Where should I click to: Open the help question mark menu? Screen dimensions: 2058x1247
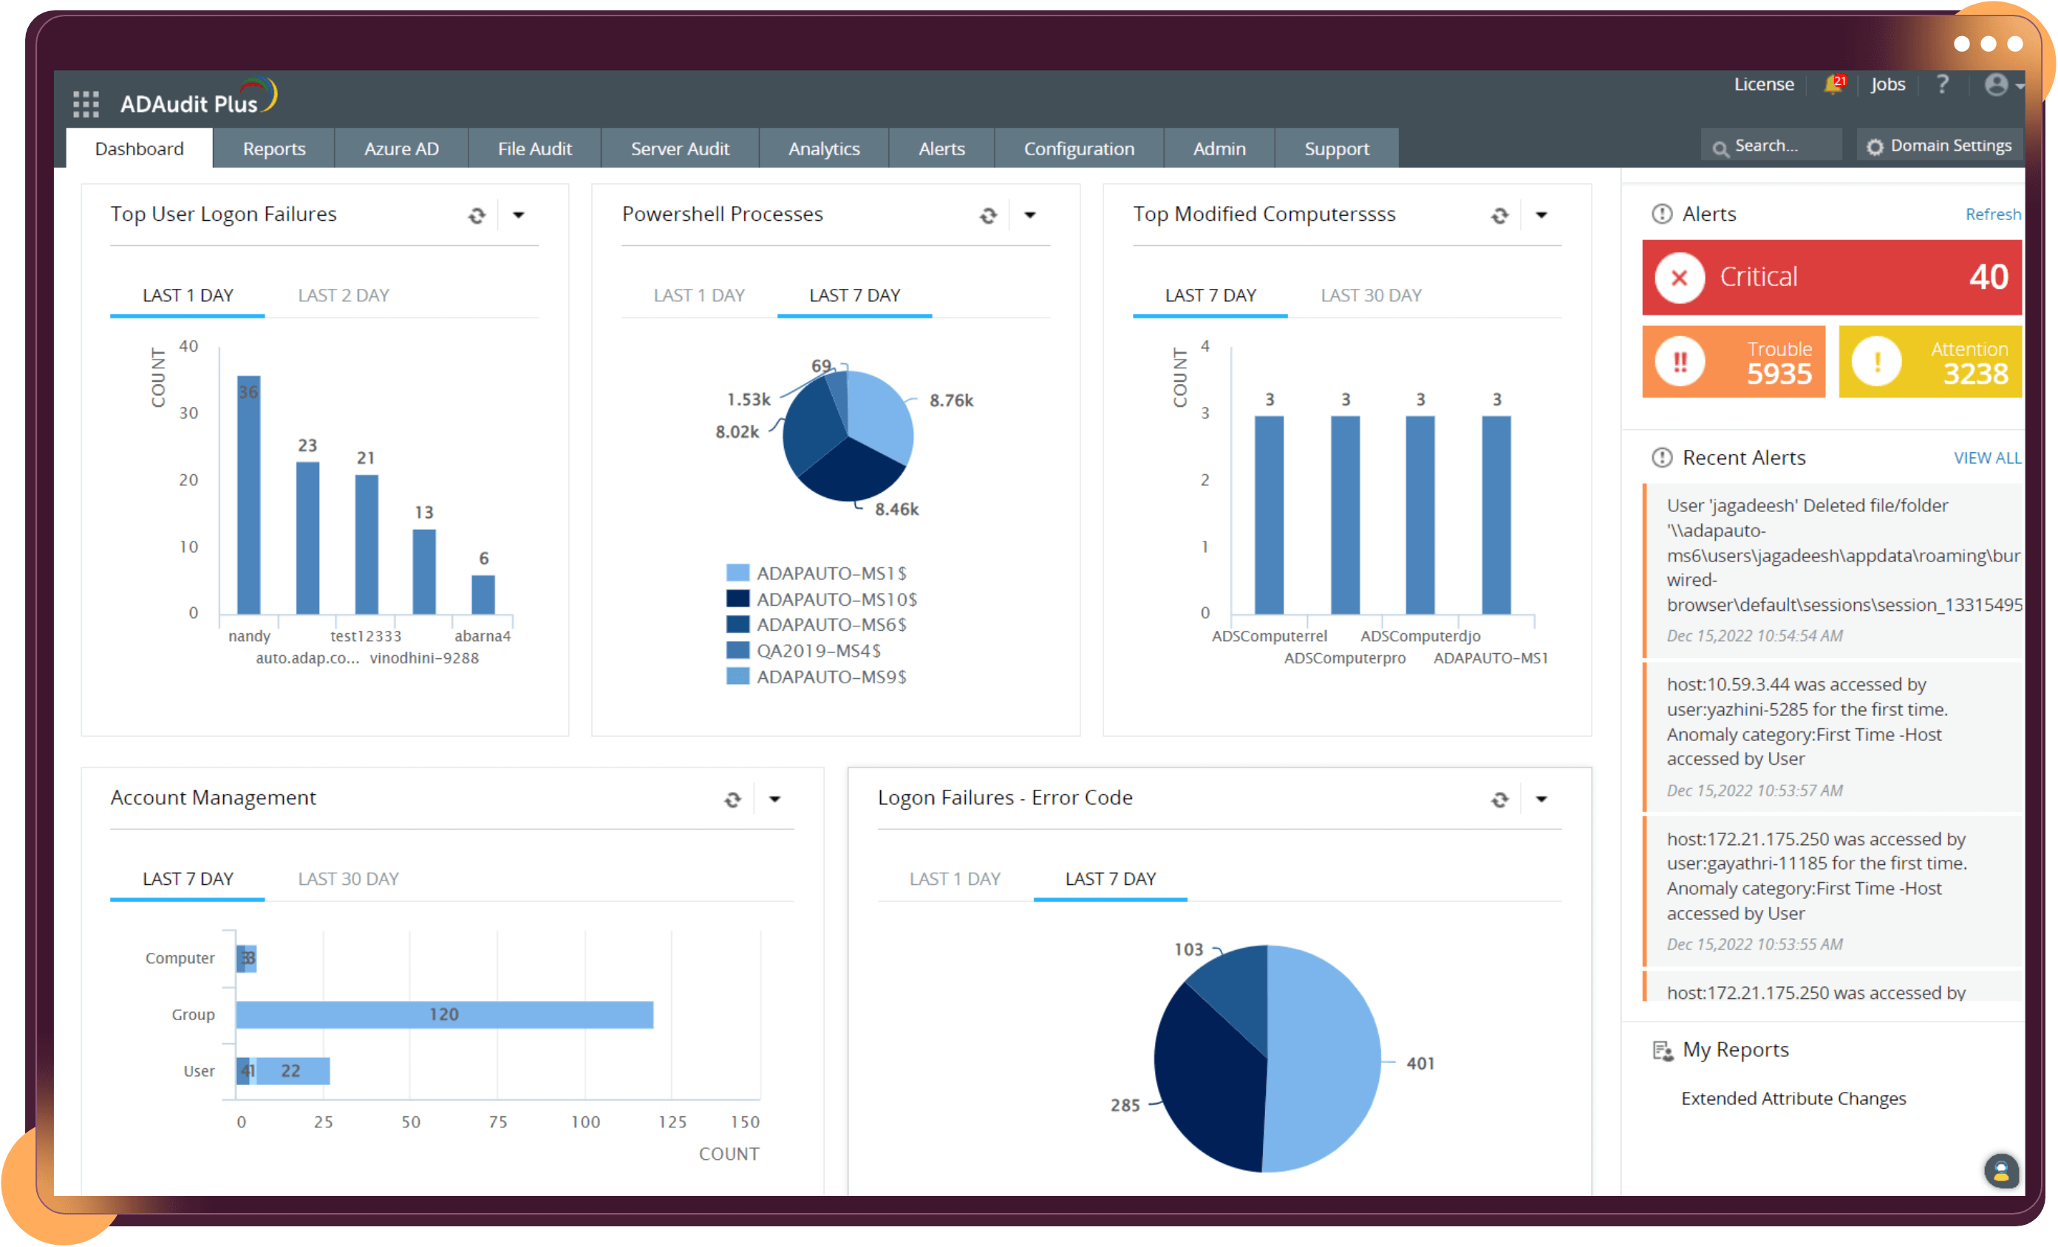tap(1943, 84)
